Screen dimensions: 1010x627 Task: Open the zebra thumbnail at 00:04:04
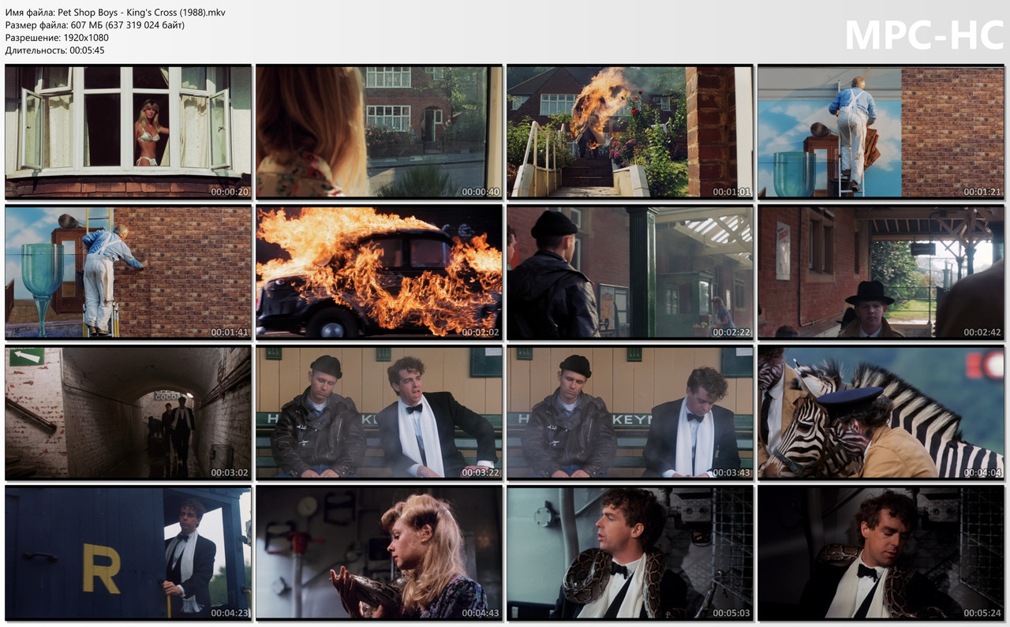click(881, 412)
